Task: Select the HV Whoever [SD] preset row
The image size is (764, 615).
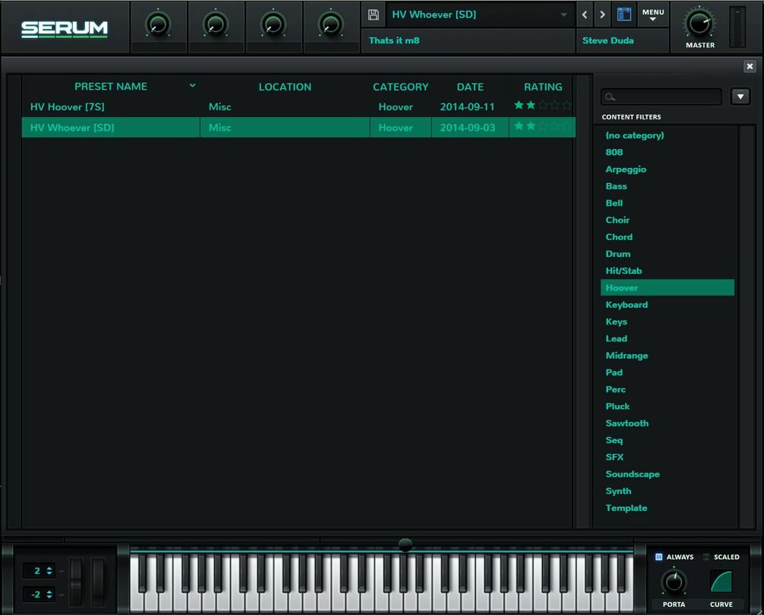Action: [298, 127]
